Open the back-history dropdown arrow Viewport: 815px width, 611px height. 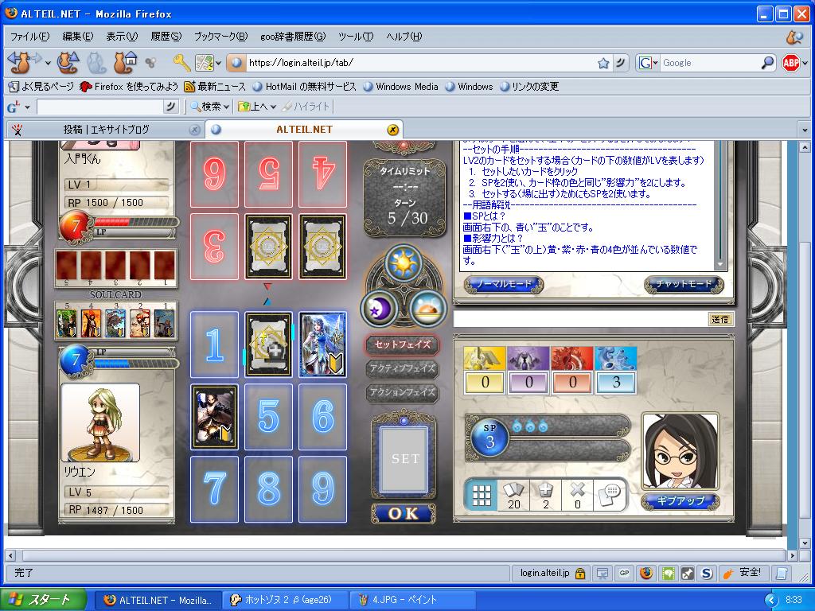(x=48, y=64)
